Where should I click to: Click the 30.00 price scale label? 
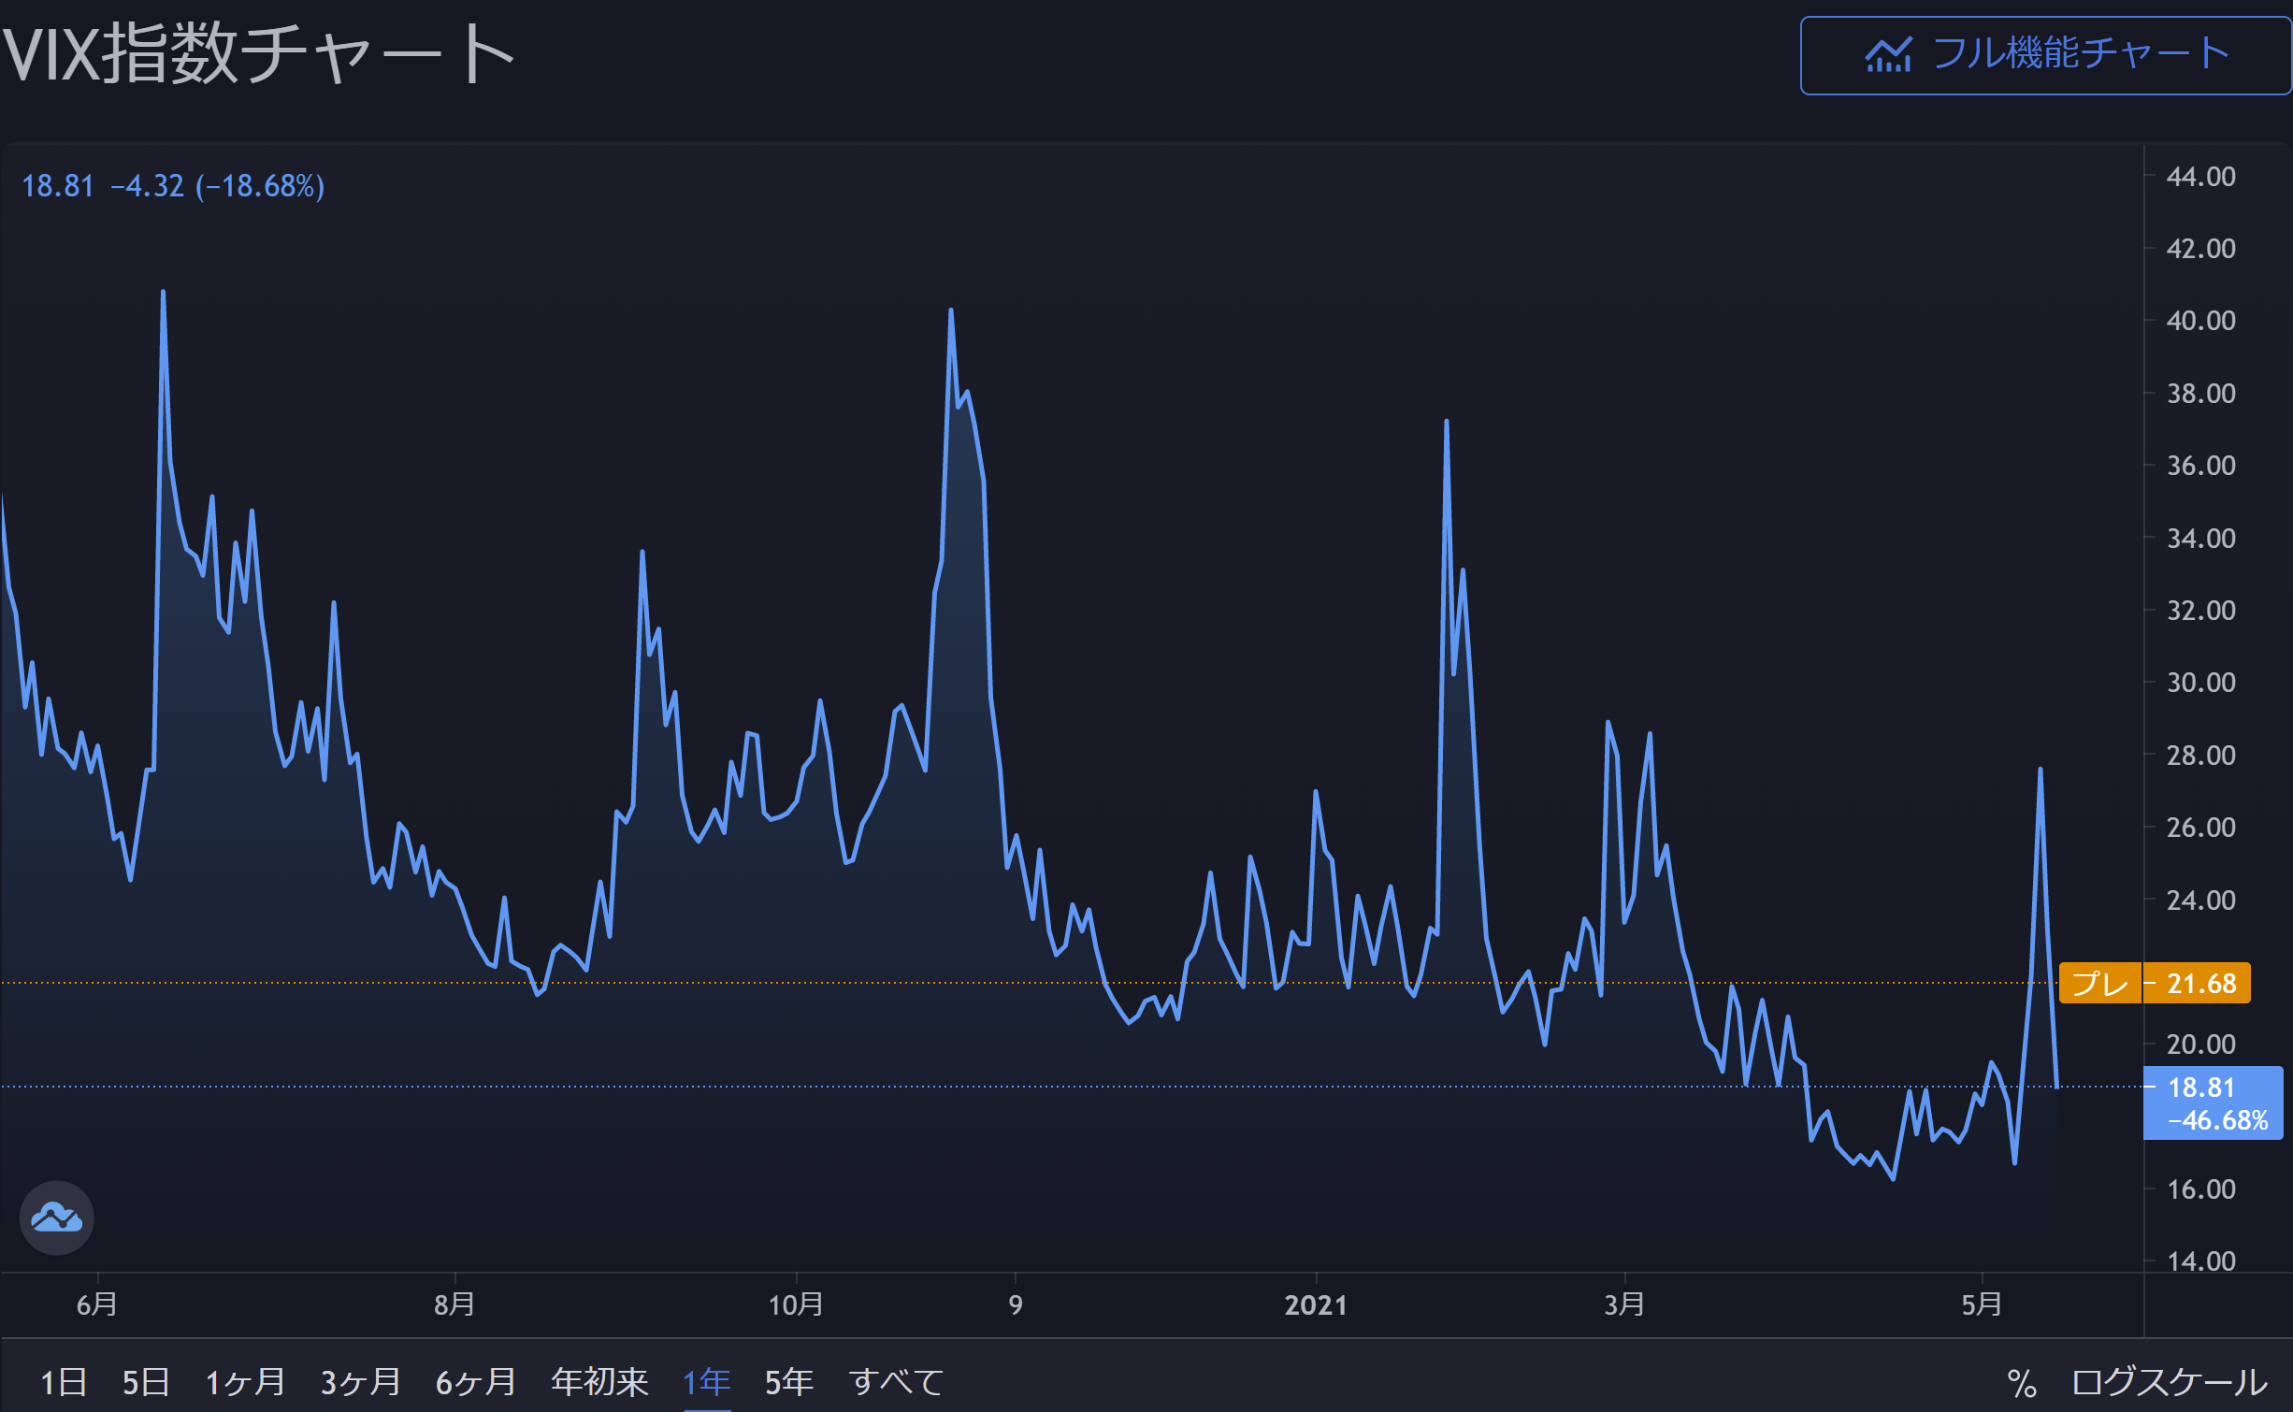pos(2200,683)
